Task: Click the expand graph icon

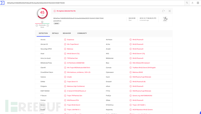Action: [x=170, y=11]
